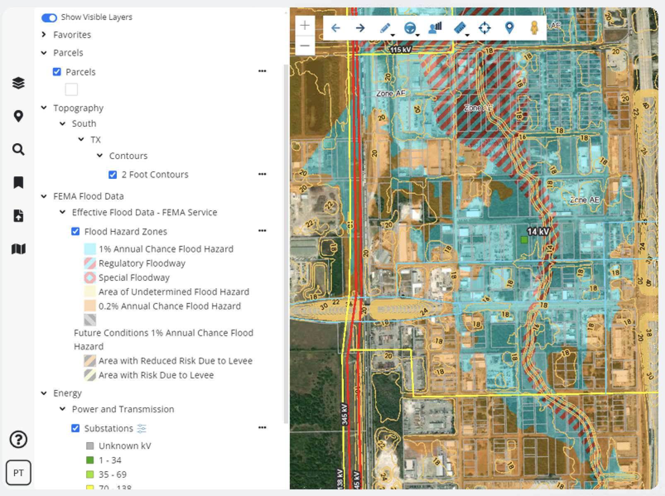Open the Flood Hazard Zones ellipsis menu

coord(262,231)
